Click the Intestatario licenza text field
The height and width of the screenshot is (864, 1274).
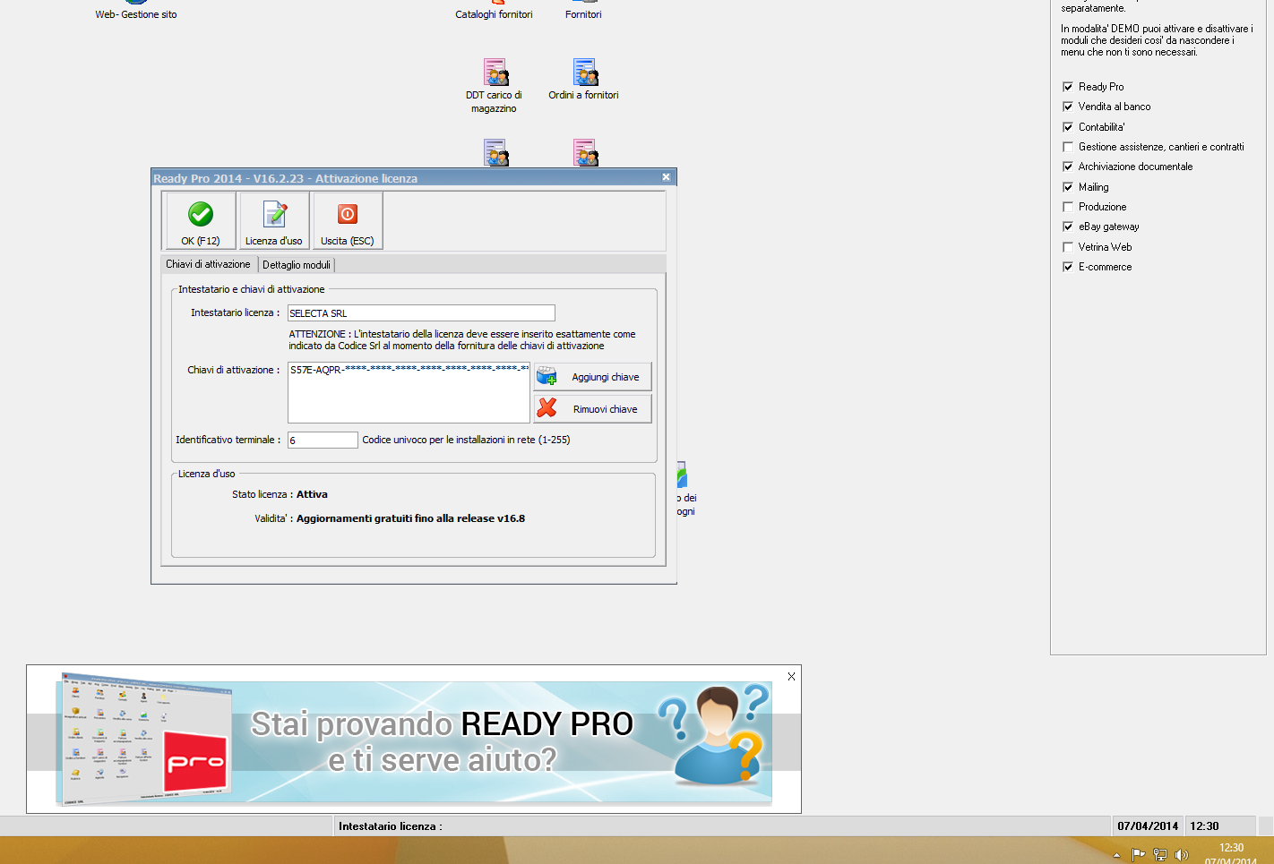point(421,312)
